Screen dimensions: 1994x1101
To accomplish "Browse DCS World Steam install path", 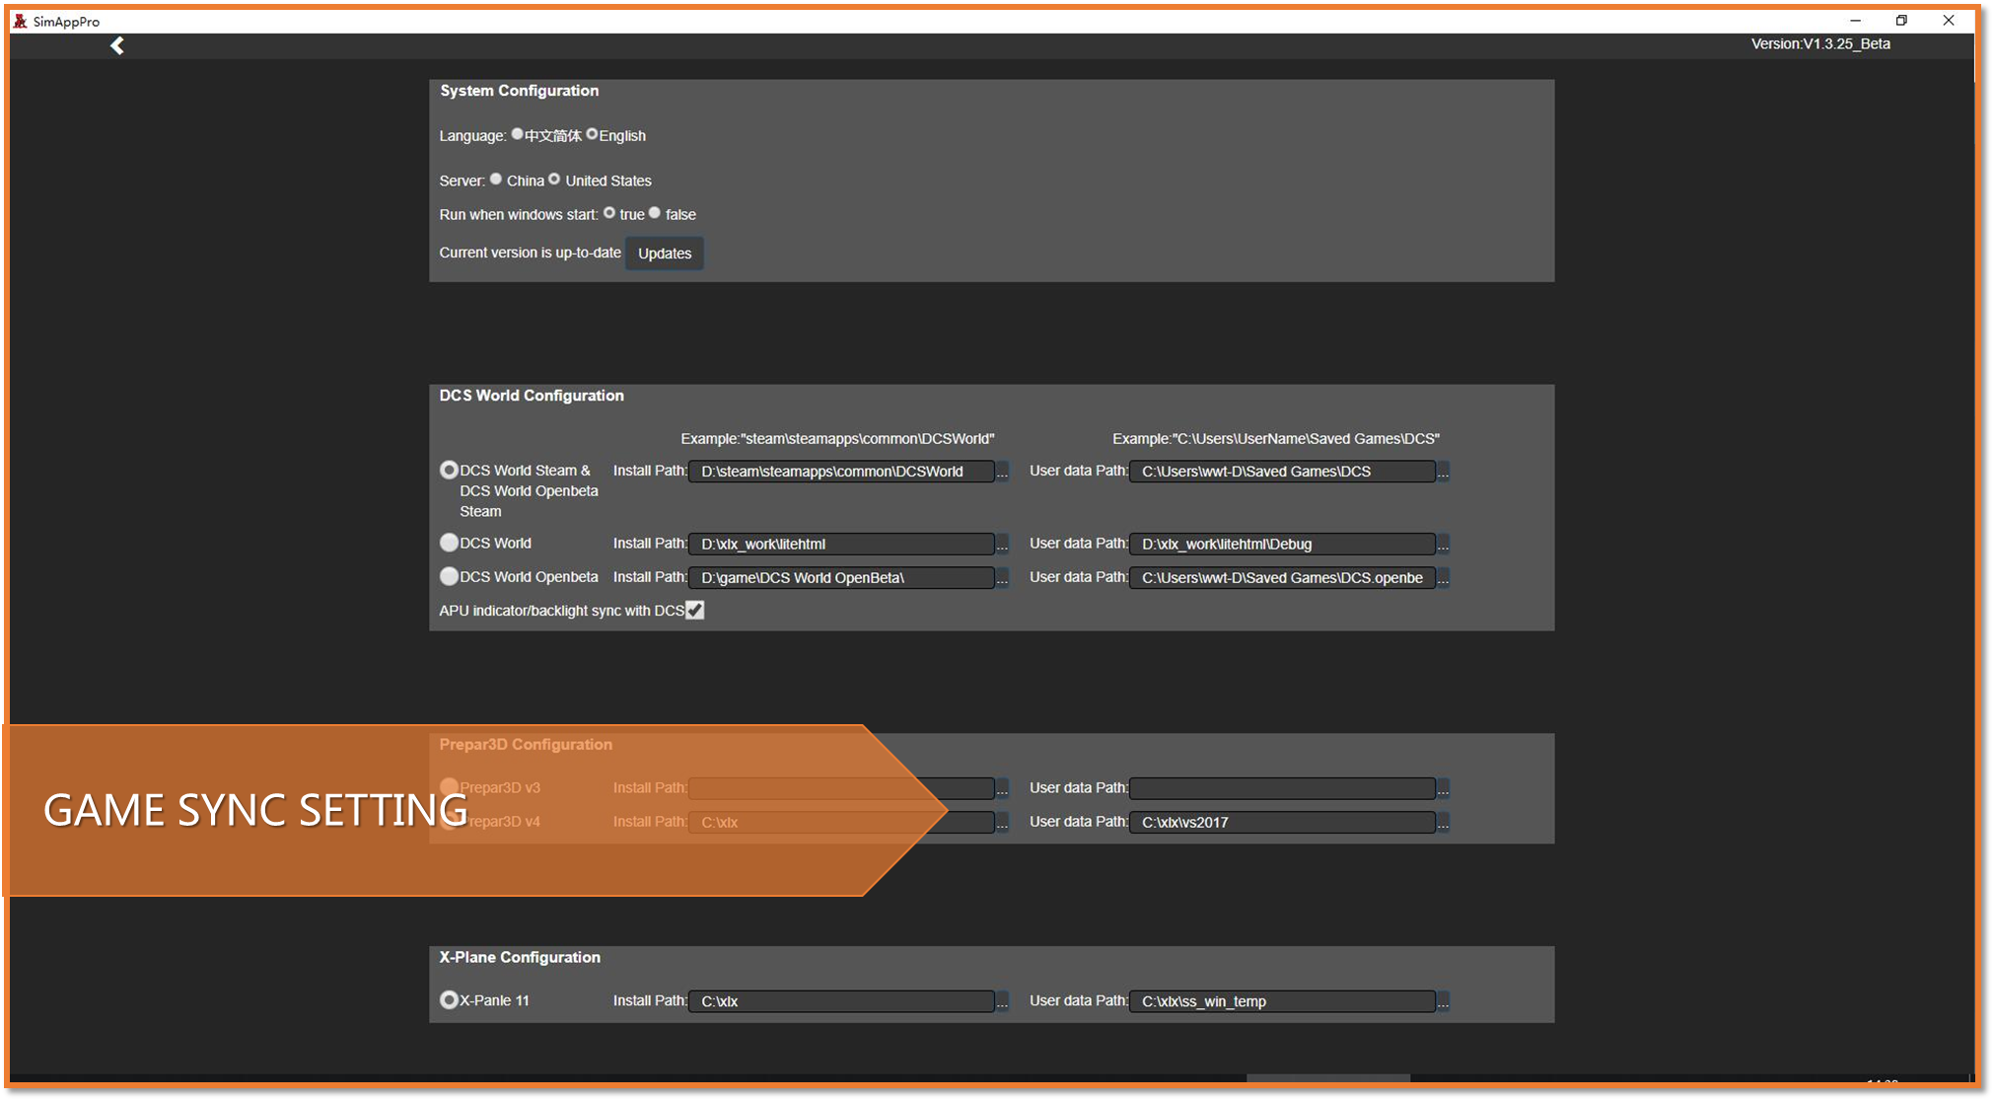I will pyautogui.click(x=1002, y=472).
